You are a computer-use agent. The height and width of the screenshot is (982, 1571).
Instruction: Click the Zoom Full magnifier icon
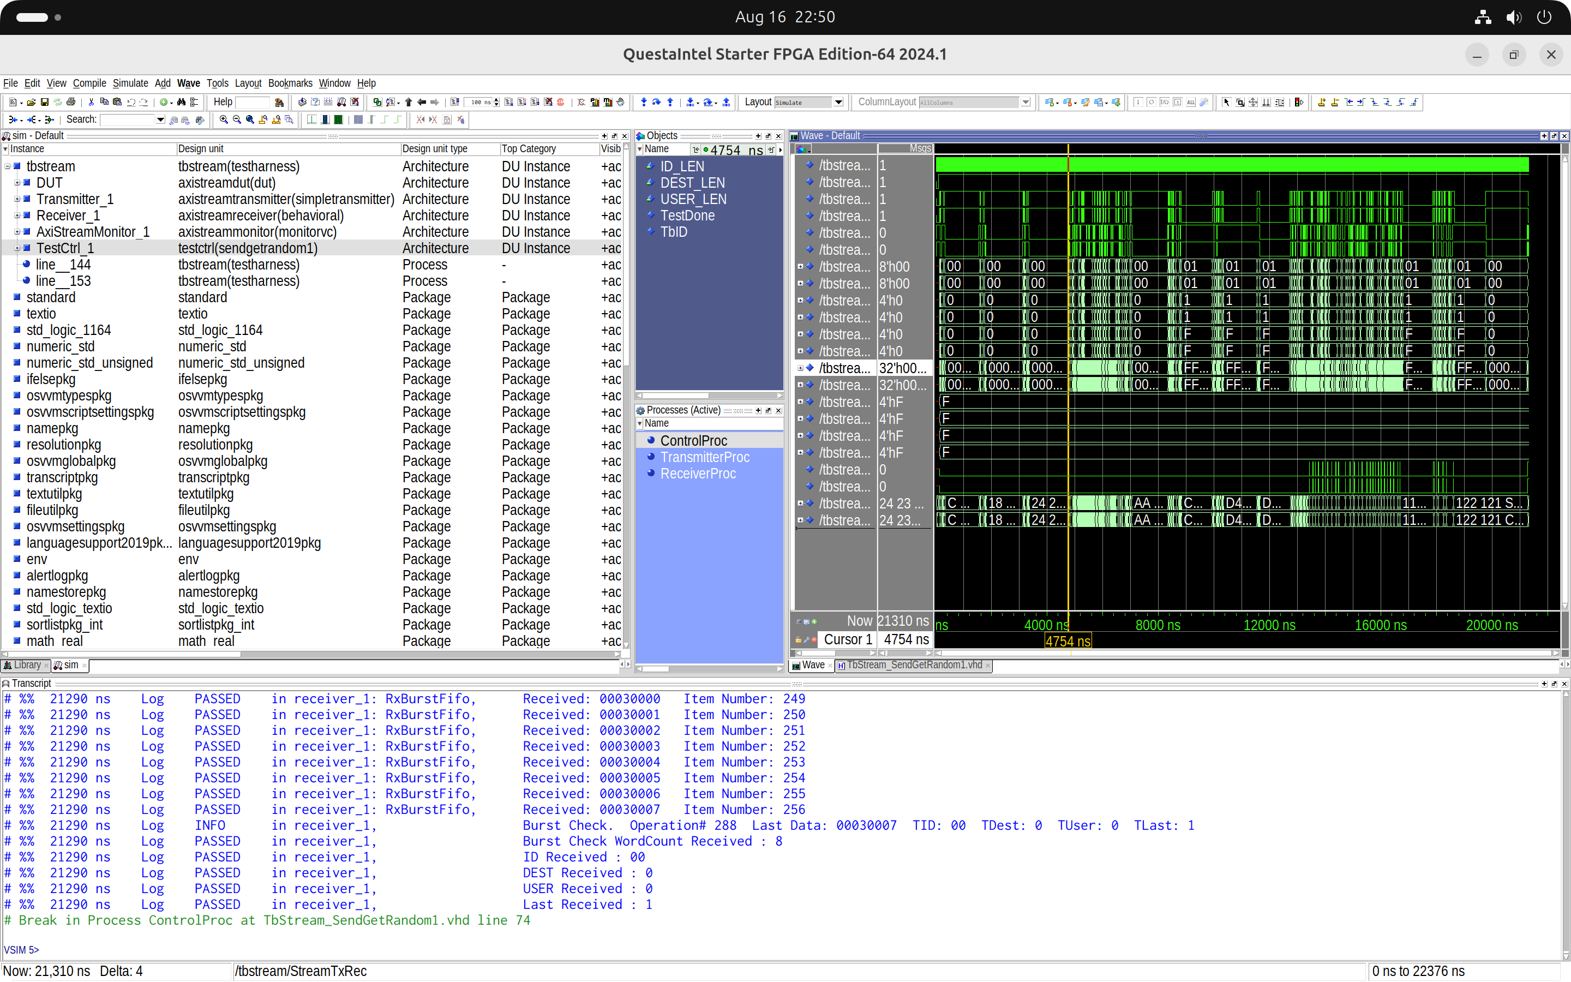pyautogui.click(x=250, y=119)
